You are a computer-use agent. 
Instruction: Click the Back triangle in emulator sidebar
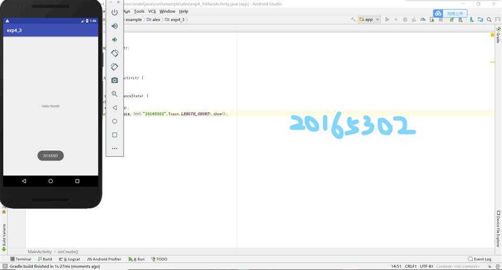pyautogui.click(x=115, y=108)
